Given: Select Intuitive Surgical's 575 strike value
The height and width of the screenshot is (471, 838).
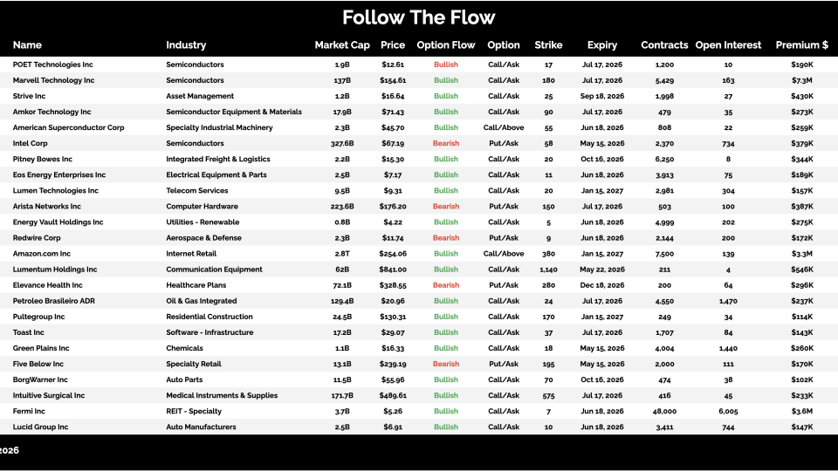Looking at the screenshot, I should (548, 395).
